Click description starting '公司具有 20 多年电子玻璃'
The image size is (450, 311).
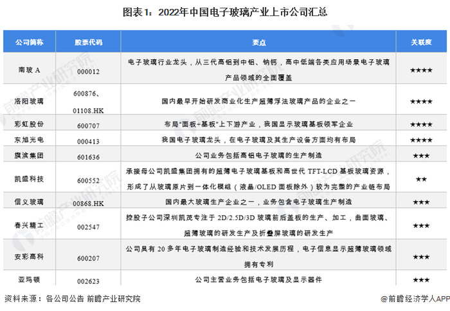(258, 249)
